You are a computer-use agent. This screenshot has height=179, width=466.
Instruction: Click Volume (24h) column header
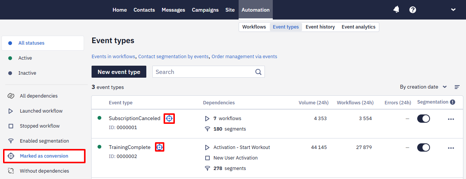(x=314, y=103)
